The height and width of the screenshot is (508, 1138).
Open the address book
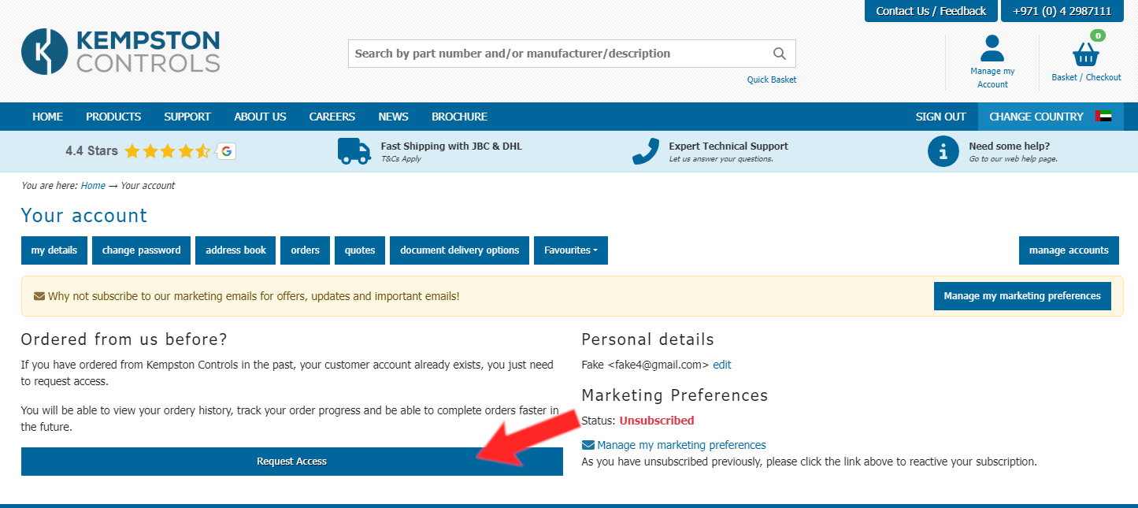point(236,250)
